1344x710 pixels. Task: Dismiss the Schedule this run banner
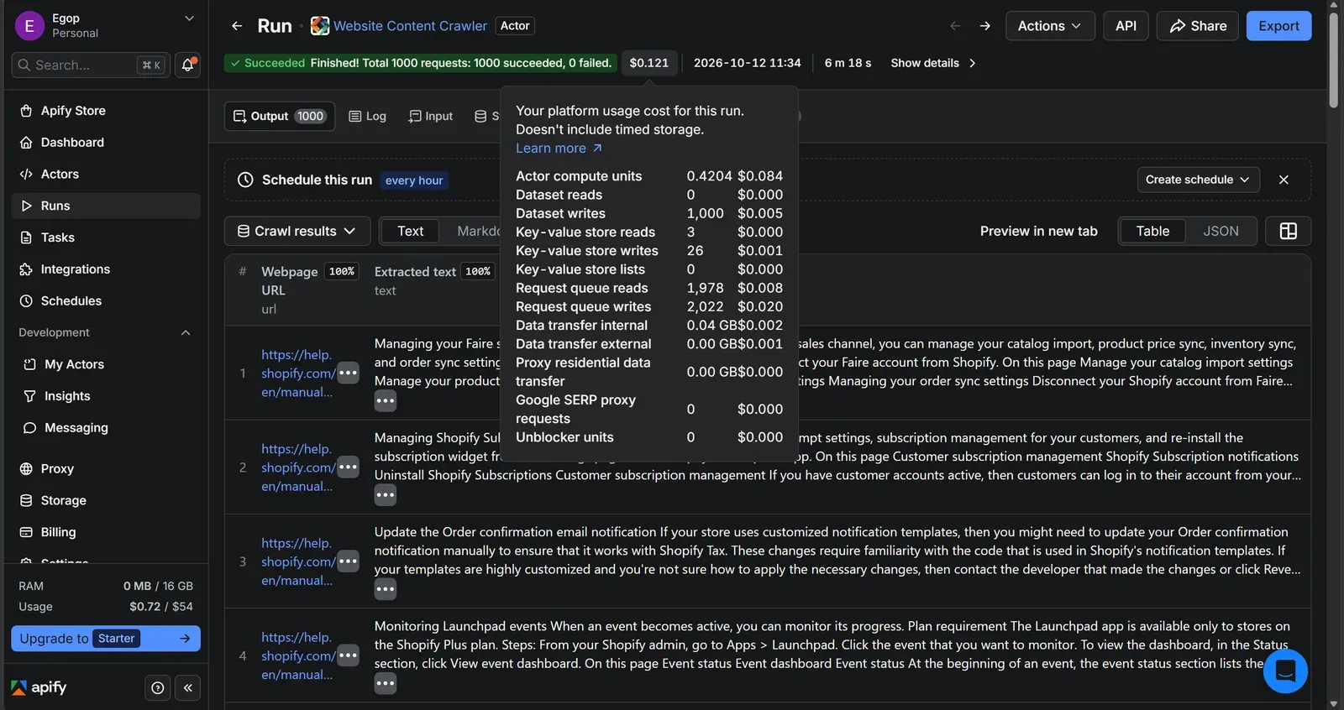1284,180
